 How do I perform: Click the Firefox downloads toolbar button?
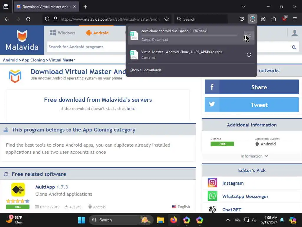(x=252, y=19)
